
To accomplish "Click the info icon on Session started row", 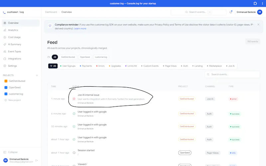I will click(74, 153).
